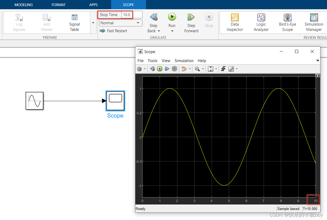
Task: Open the Signal Table
Action: pyautogui.click(x=74, y=23)
